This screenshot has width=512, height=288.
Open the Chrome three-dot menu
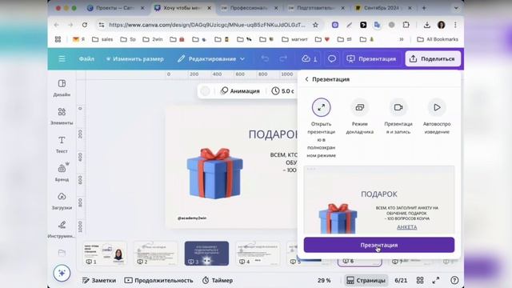tap(455, 25)
